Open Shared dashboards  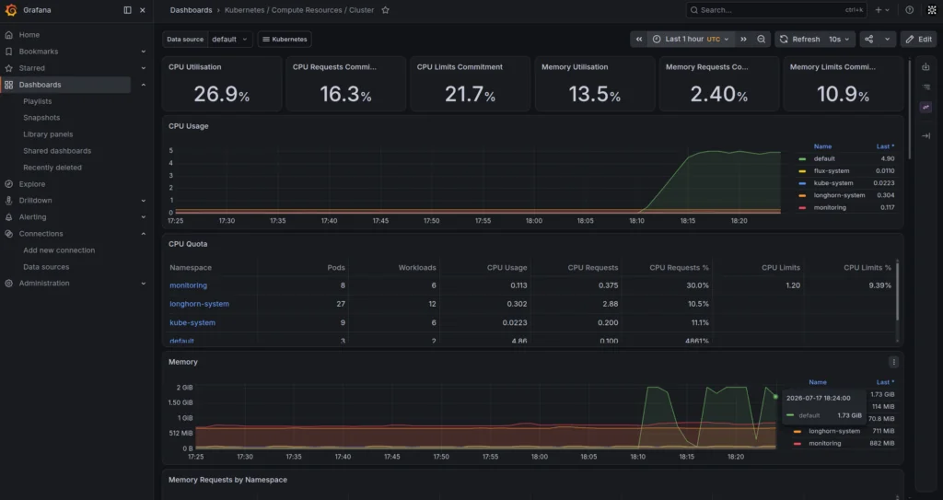57,150
